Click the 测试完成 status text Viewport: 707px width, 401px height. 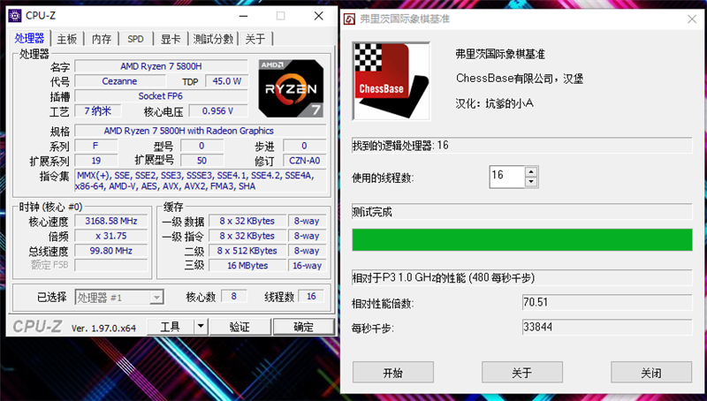[372, 212]
